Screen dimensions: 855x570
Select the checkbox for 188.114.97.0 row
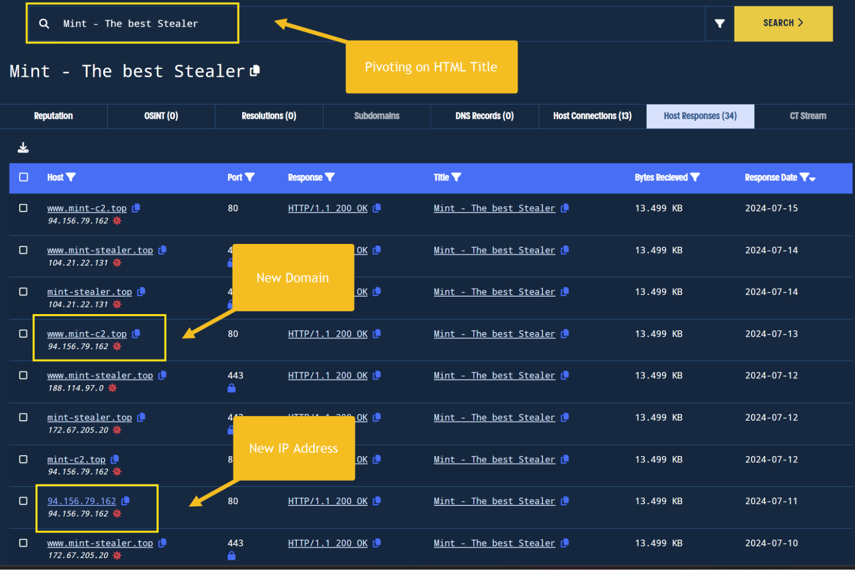(x=24, y=375)
